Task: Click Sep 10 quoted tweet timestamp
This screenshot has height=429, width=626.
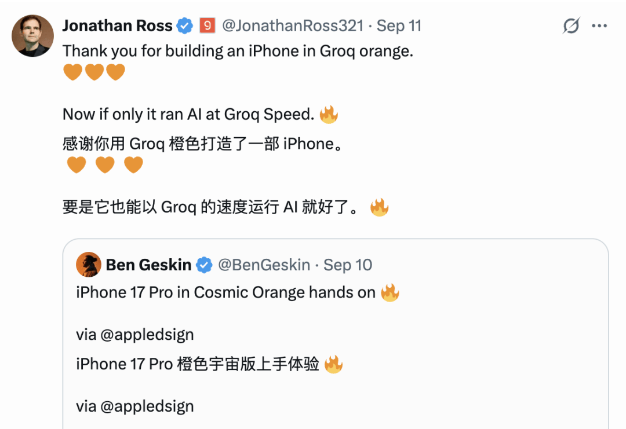Action: 347,265
